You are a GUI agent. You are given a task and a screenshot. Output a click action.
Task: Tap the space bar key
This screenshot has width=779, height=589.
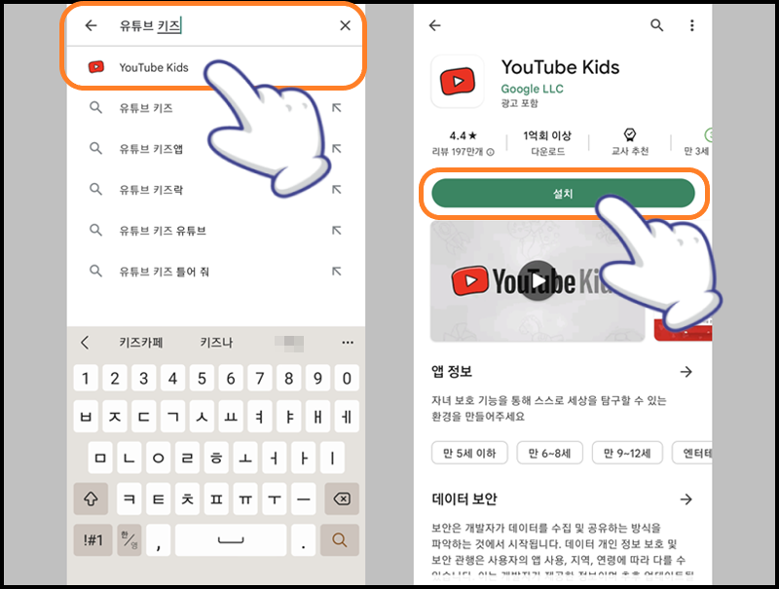click(x=231, y=539)
